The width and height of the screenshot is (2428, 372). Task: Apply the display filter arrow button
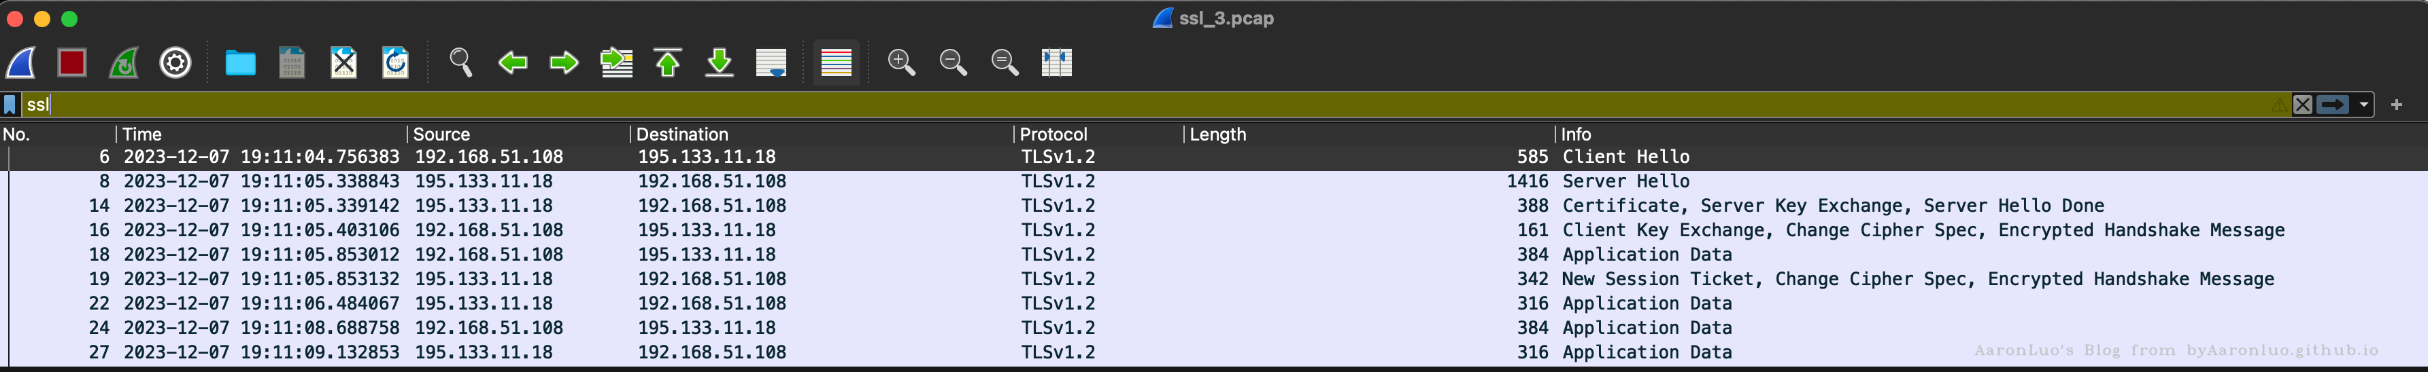point(2333,105)
